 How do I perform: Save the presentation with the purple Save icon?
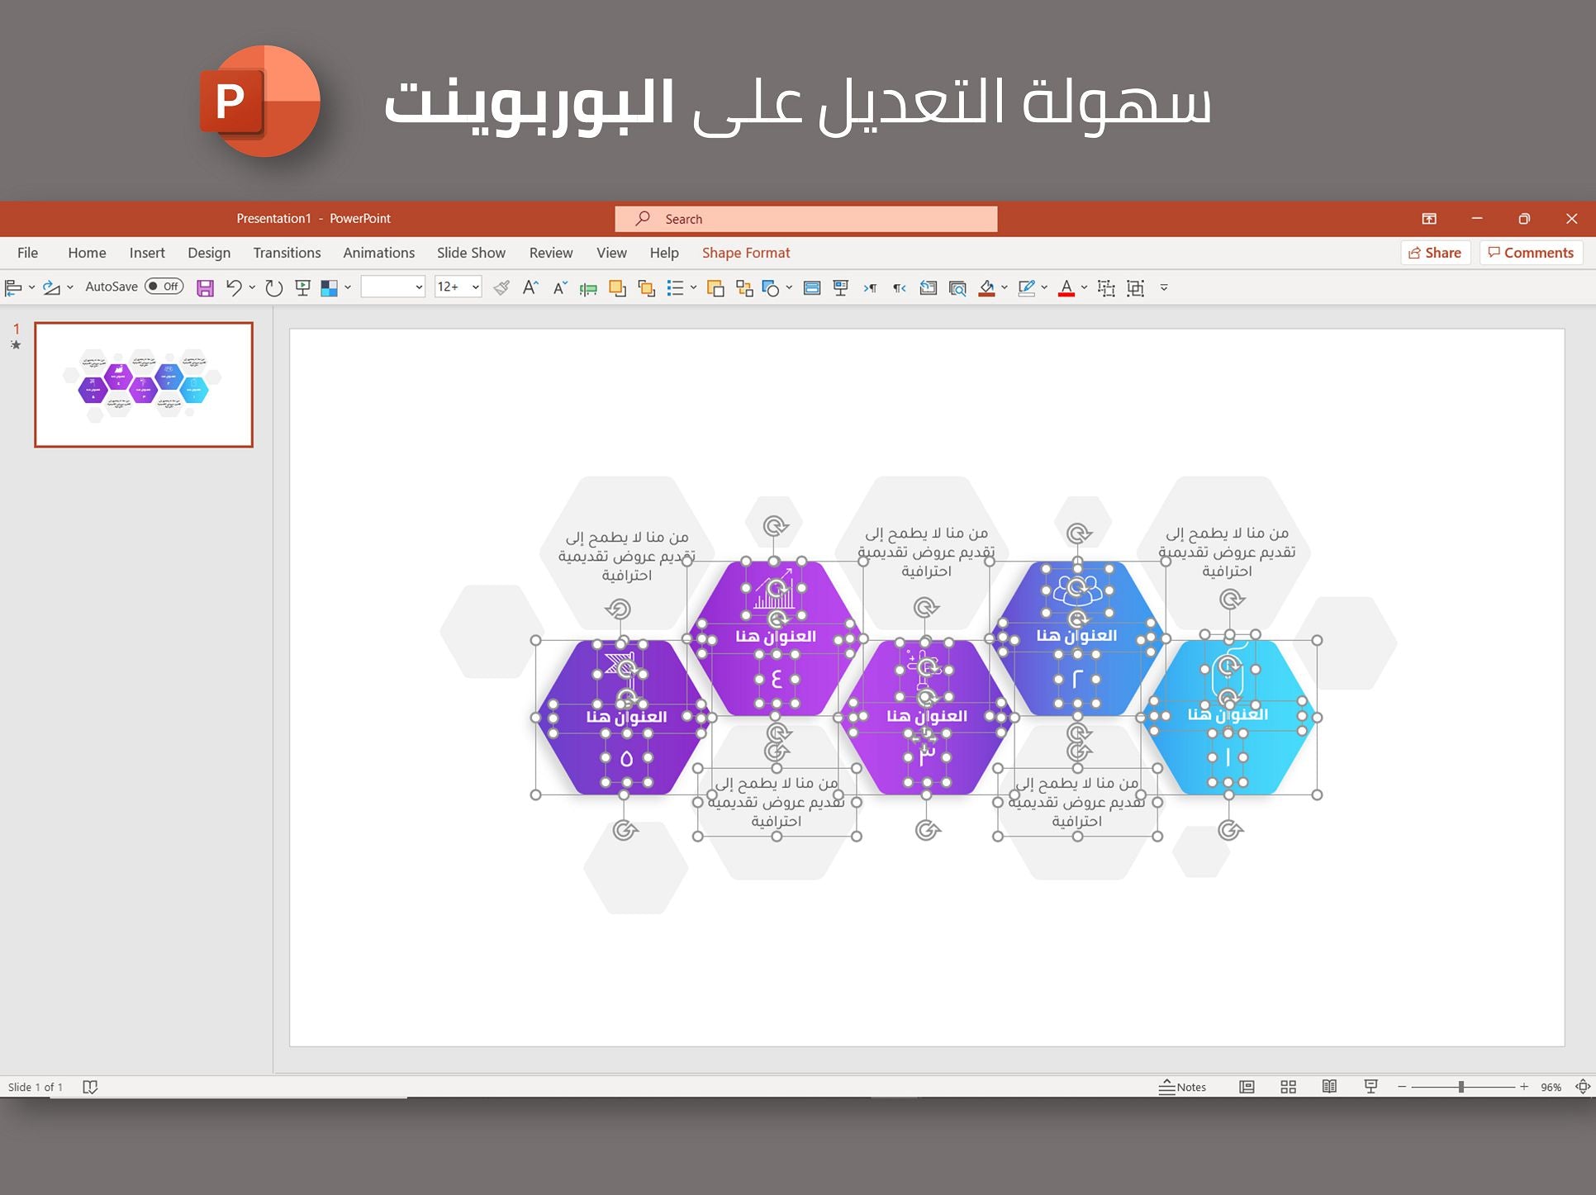[x=205, y=287]
